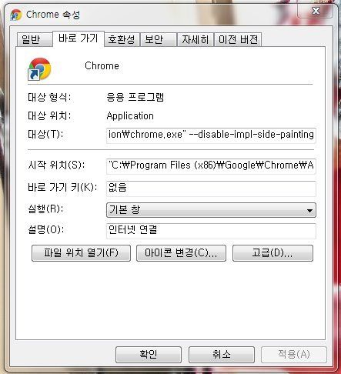The image size is (341, 374).
Task: Go to the 이전 버전 tab
Action: tap(238, 39)
